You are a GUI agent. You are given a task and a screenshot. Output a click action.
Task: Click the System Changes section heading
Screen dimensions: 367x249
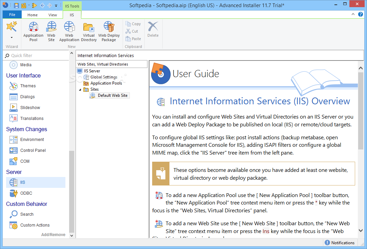[26, 129]
